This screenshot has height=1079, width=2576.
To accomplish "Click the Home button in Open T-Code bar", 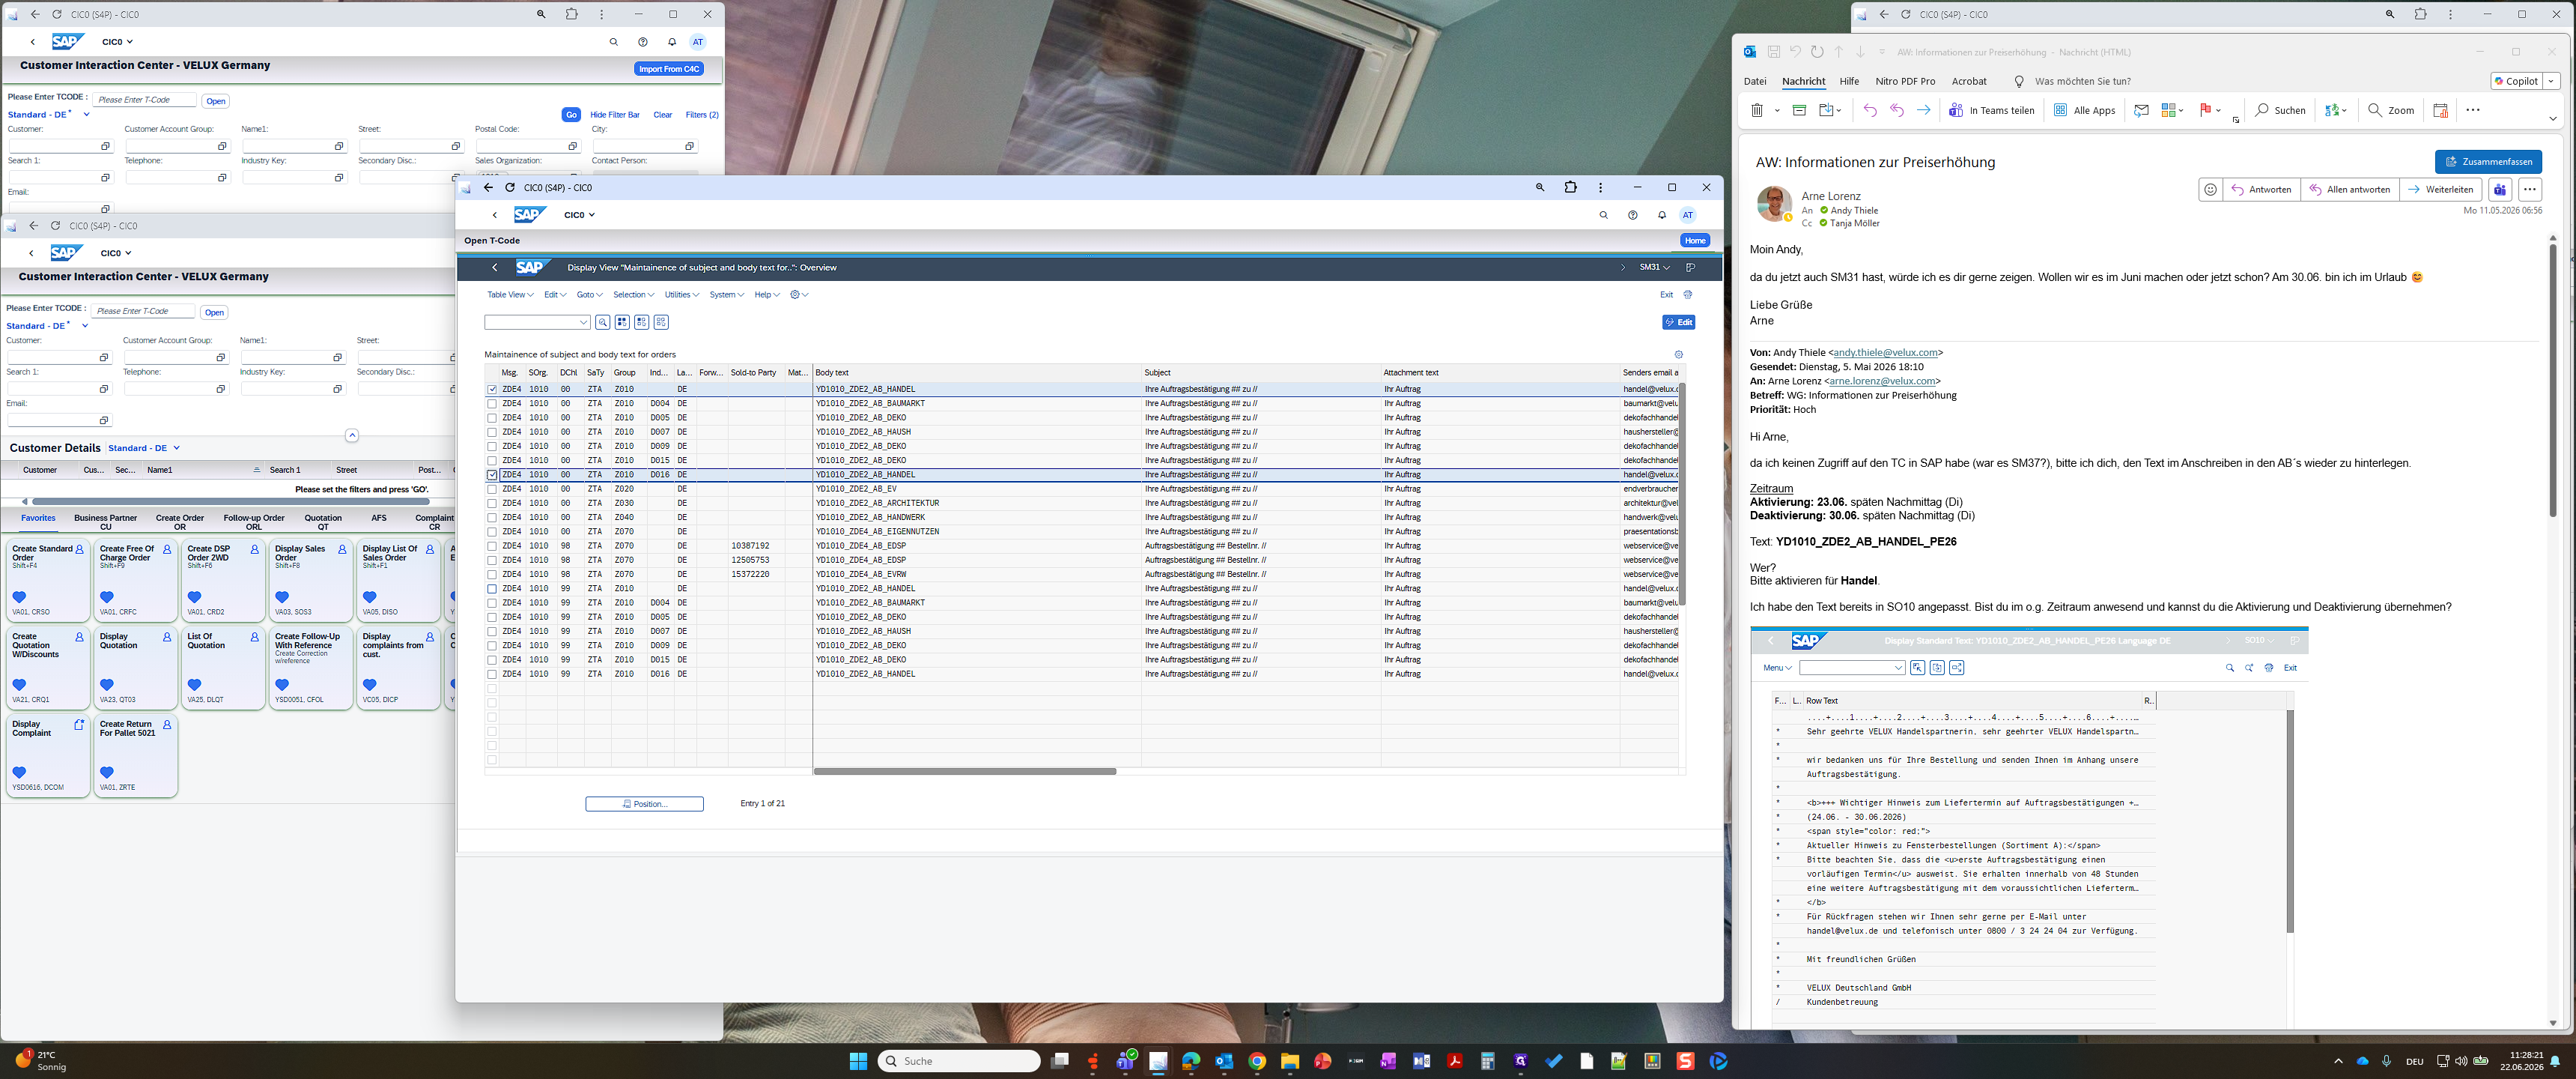I will (x=1695, y=241).
